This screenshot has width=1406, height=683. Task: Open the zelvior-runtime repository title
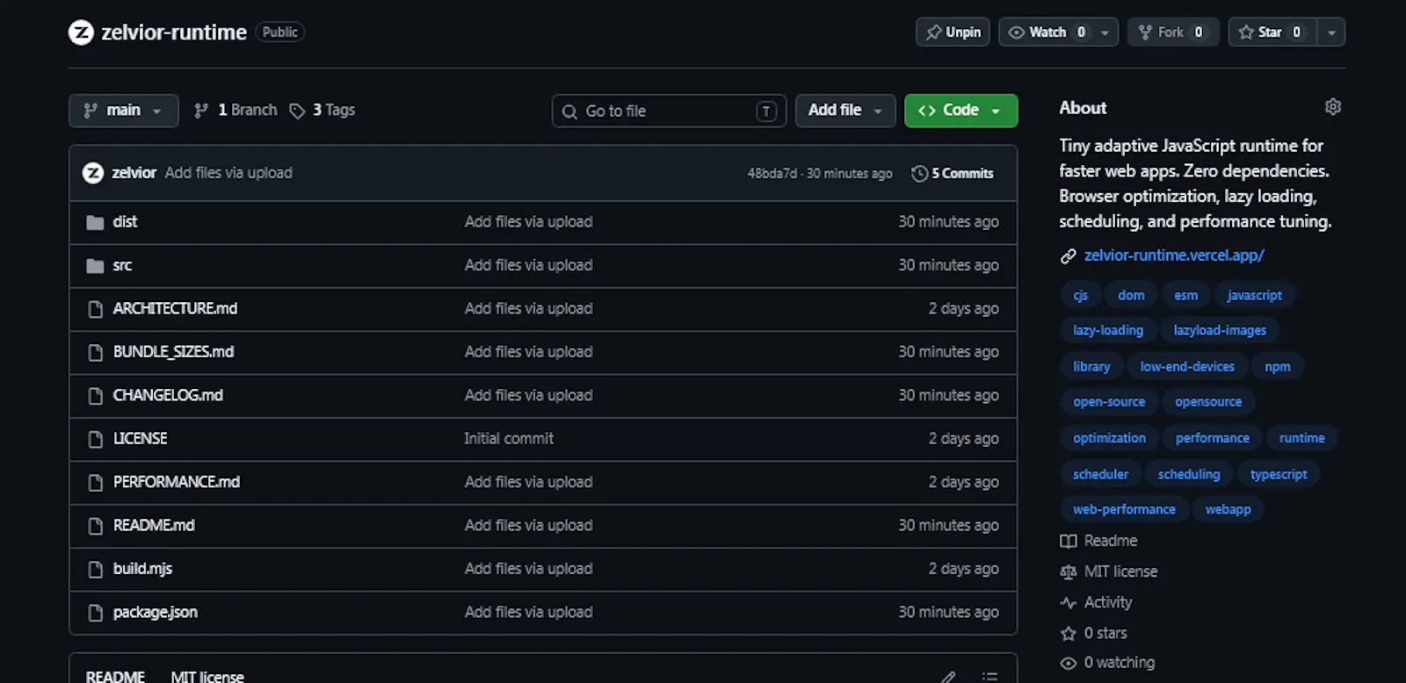point(174,32)
